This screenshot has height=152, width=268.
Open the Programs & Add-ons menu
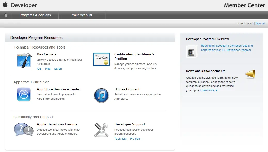click(x=35, y=15)
